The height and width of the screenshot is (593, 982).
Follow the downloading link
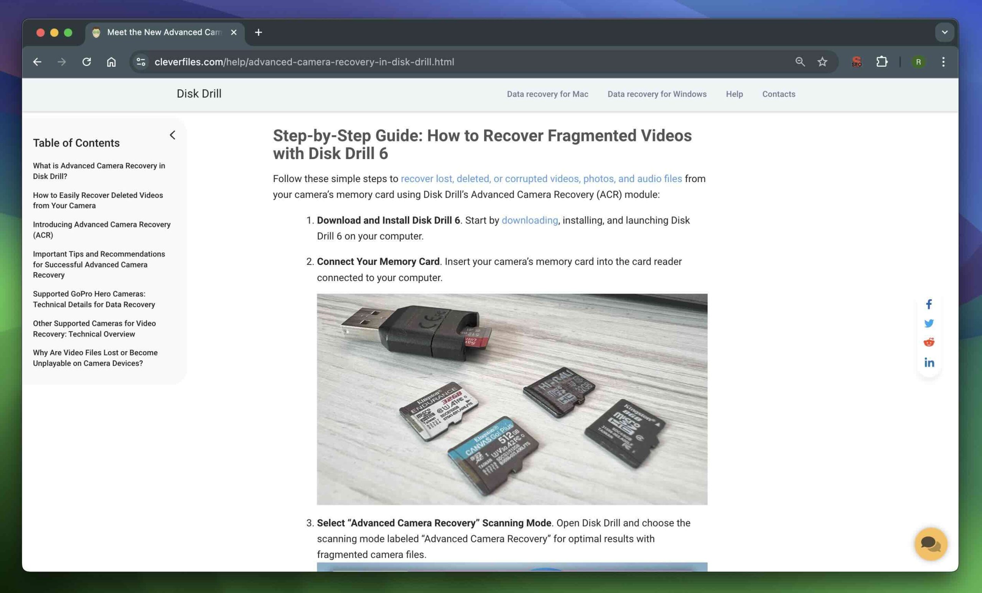pyautogui.click(x=529, y=220)
